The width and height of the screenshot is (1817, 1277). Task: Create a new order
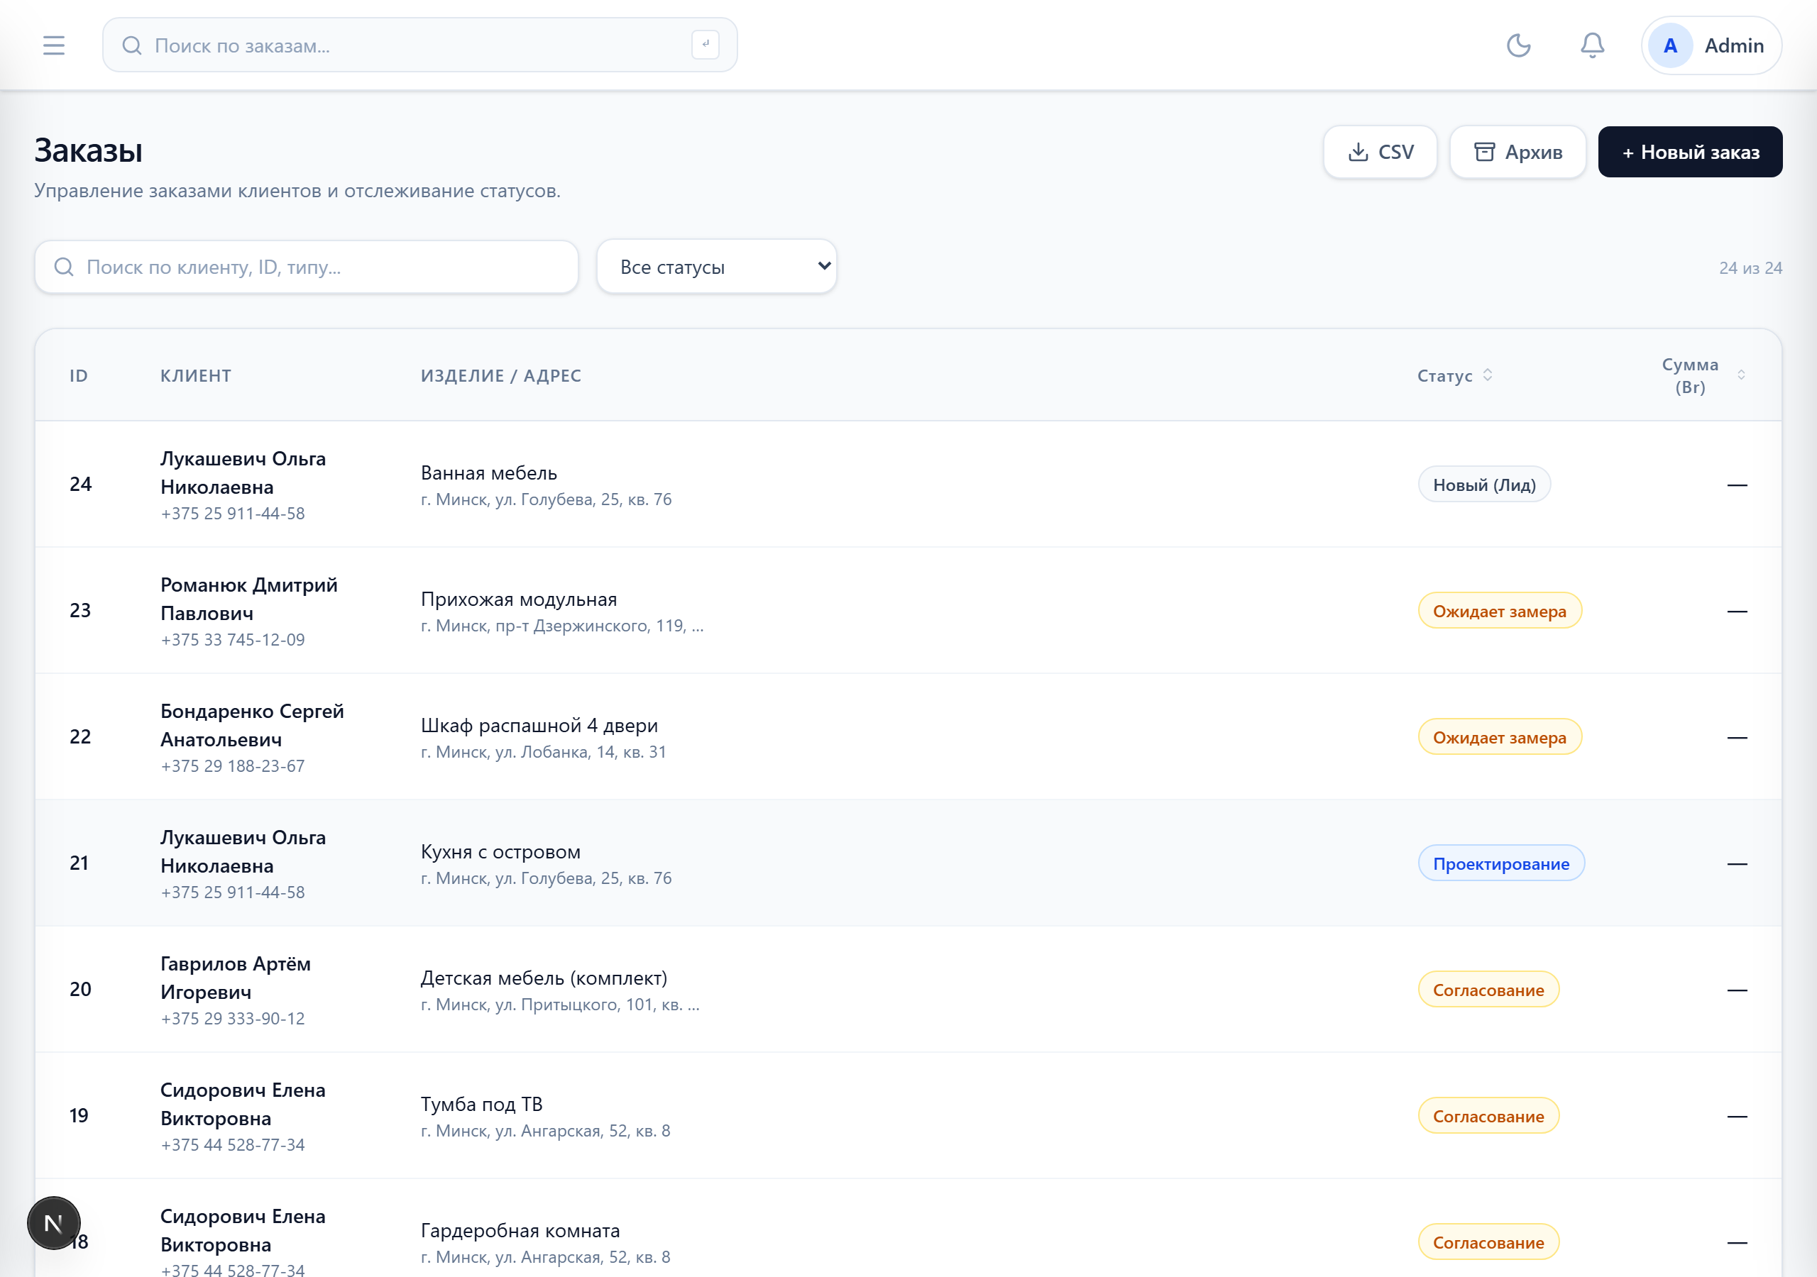1689,152
